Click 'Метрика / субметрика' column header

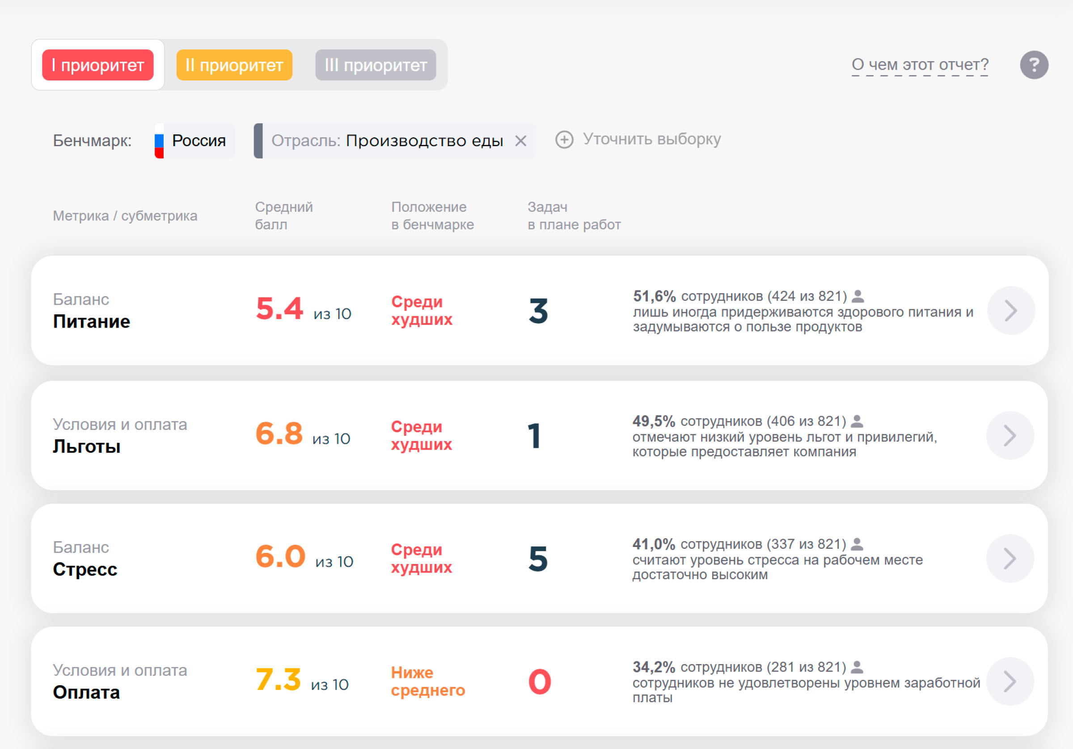(x=125, y=216)
